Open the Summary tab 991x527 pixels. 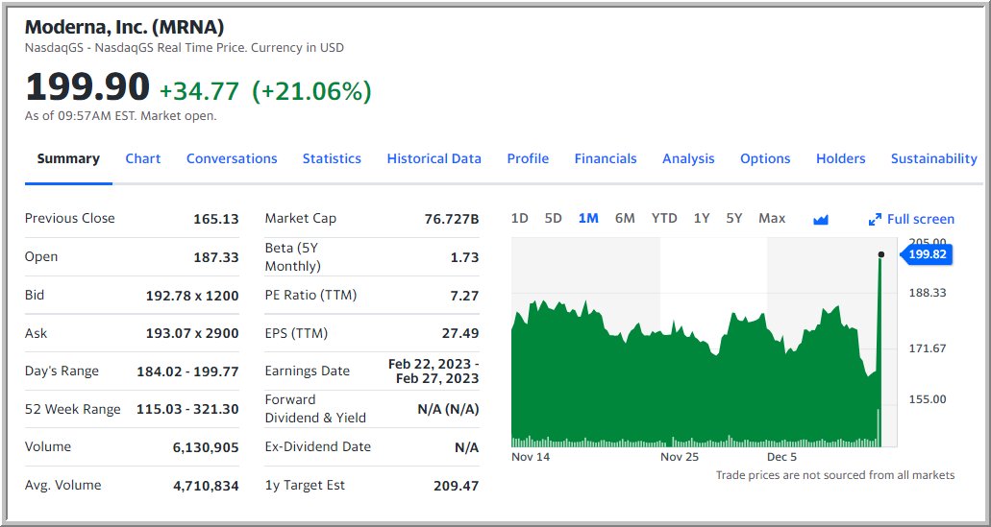tap(68, 159)
